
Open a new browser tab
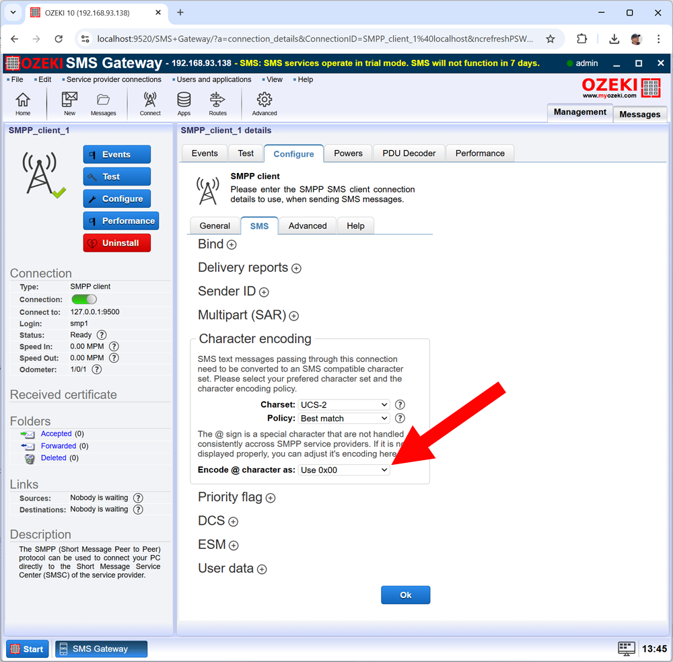pyautogui.click(x=180, y=12)
